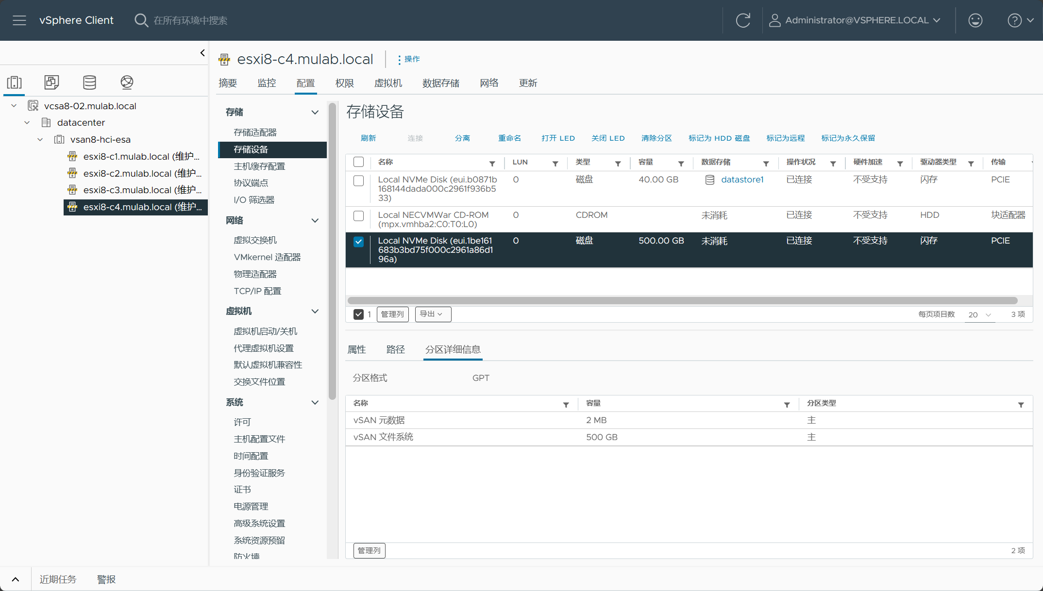Click 清除分区 to erase partitions
Screen dimensions: 1043x591
click(x=656, y=138)
